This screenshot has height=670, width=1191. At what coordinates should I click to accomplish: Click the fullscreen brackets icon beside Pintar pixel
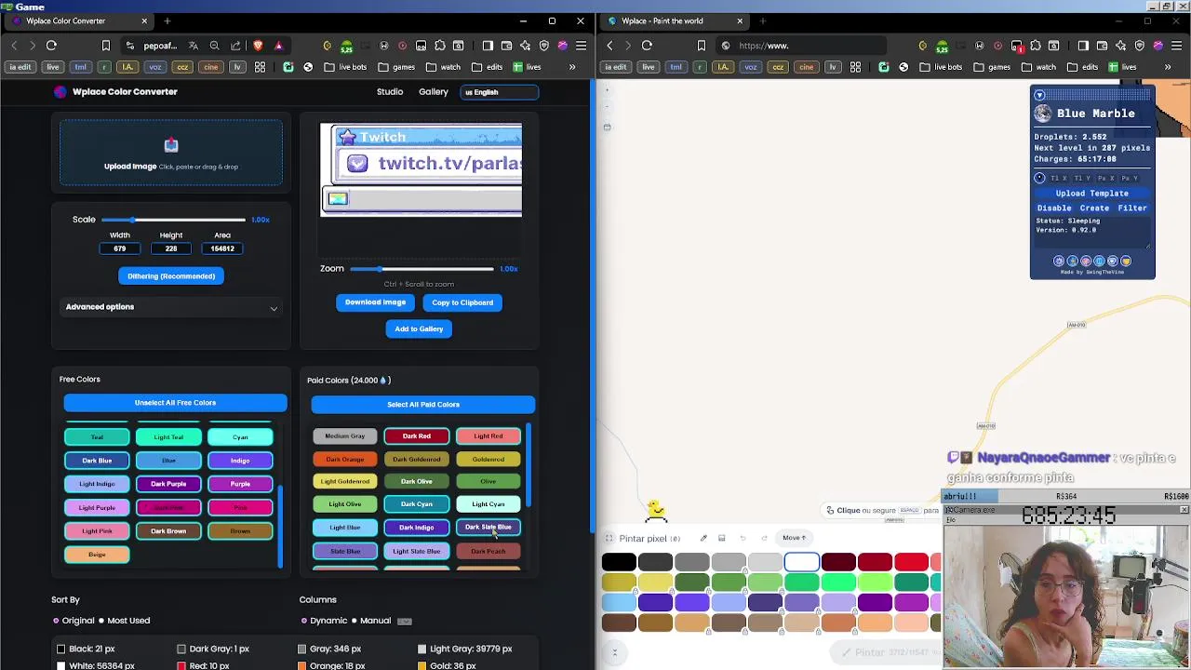[x=609, y=539]
